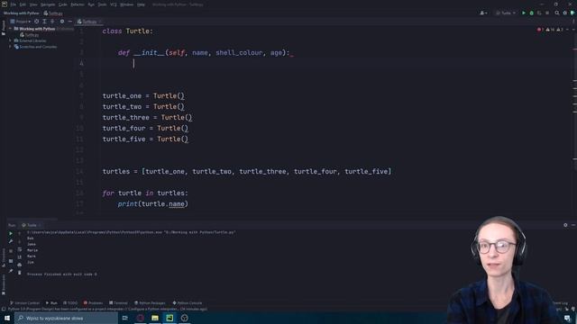Click Working with Python breadcrumb
577x324 pixels.
[22, 13]
